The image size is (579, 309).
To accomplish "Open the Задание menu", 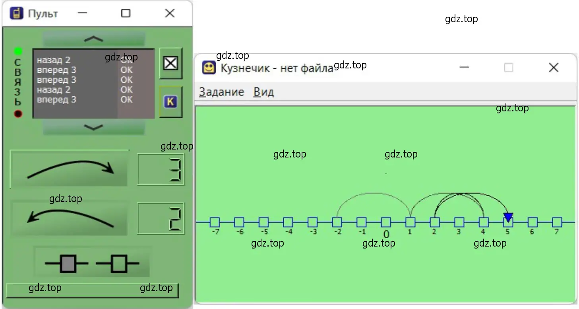I will pyautogui.click(x=221, y=92).
